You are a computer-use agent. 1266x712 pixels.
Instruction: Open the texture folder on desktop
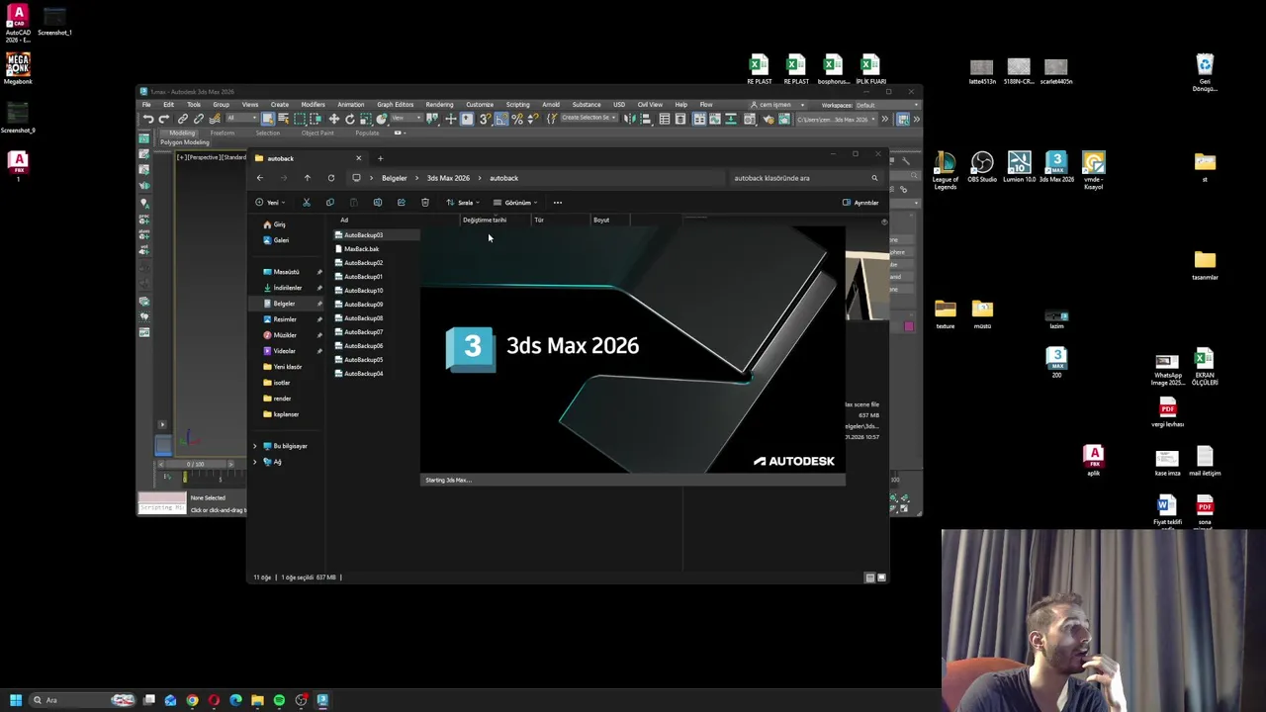click(946, 314)
